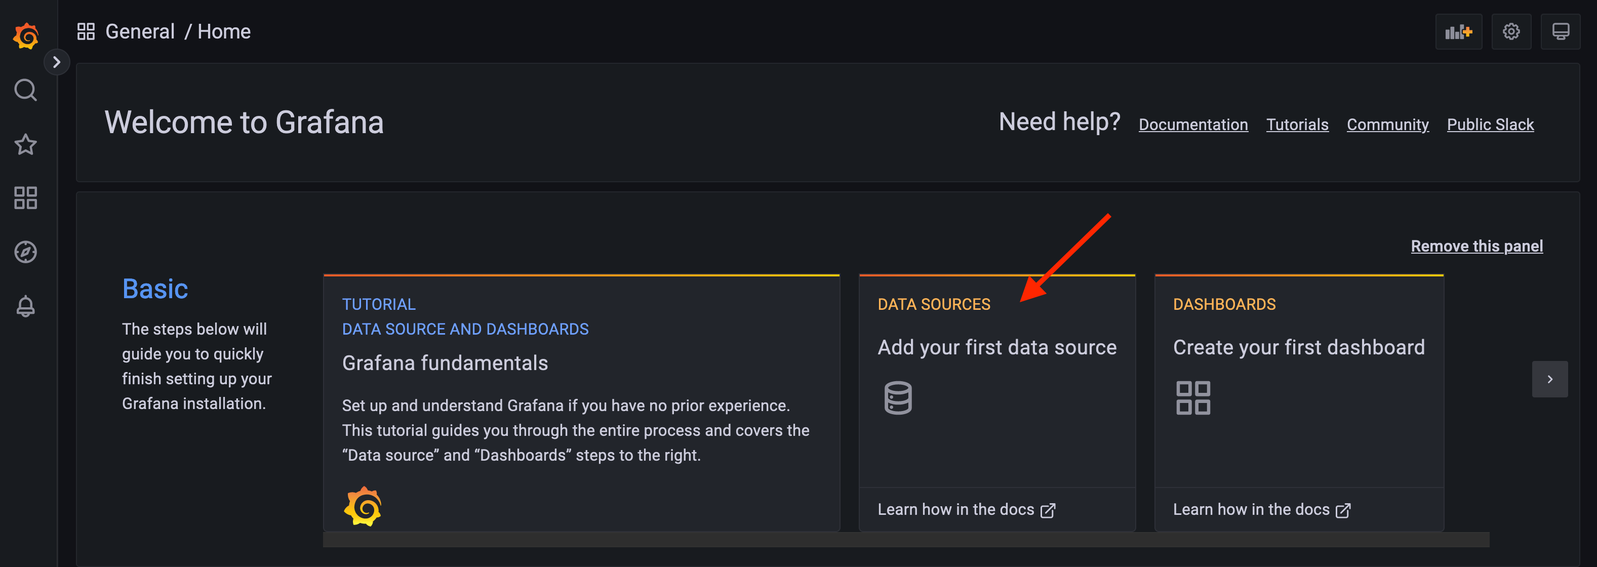Click the Add panel icon

[x=1458, y=31]
